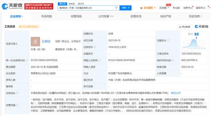This screenshot has width=211, height=116.
Task: Click the 天眼查 logo beside export button
Action: point(201,26)
